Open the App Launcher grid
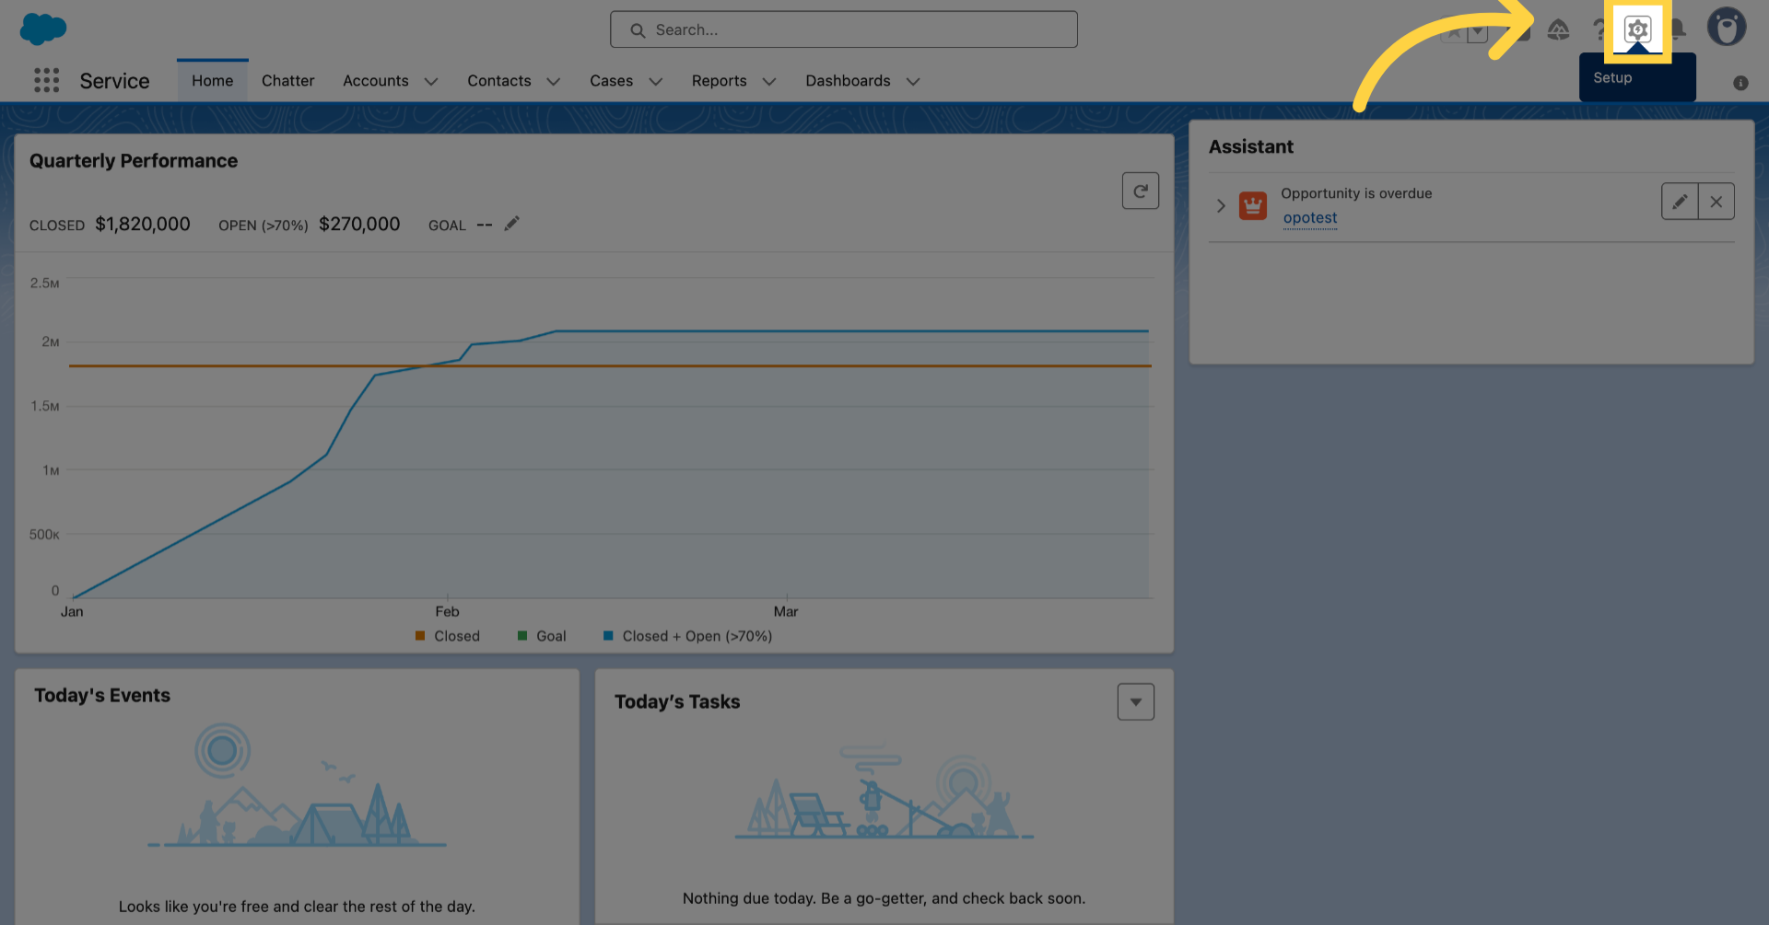This screenshot has height=925, width=1769. coord(46,80)
